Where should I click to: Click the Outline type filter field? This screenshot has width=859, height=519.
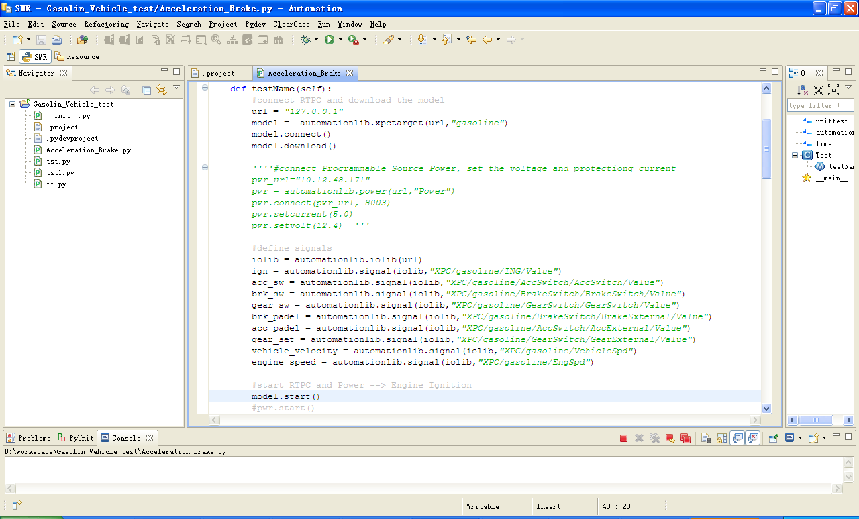(819, 105)
